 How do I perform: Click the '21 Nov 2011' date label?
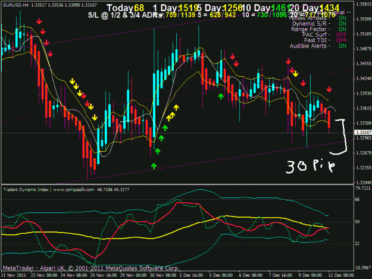[14, 275]
